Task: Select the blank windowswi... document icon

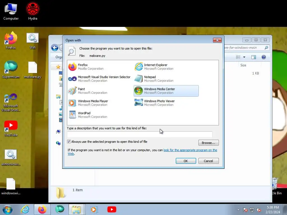Action: pyautogui.click(x=11, y=186)
